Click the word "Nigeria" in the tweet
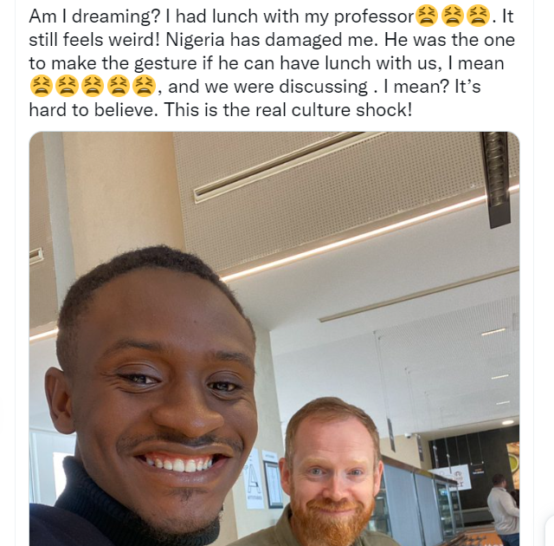554x546 pixels. pyautogui.click(x=195, y=40)
